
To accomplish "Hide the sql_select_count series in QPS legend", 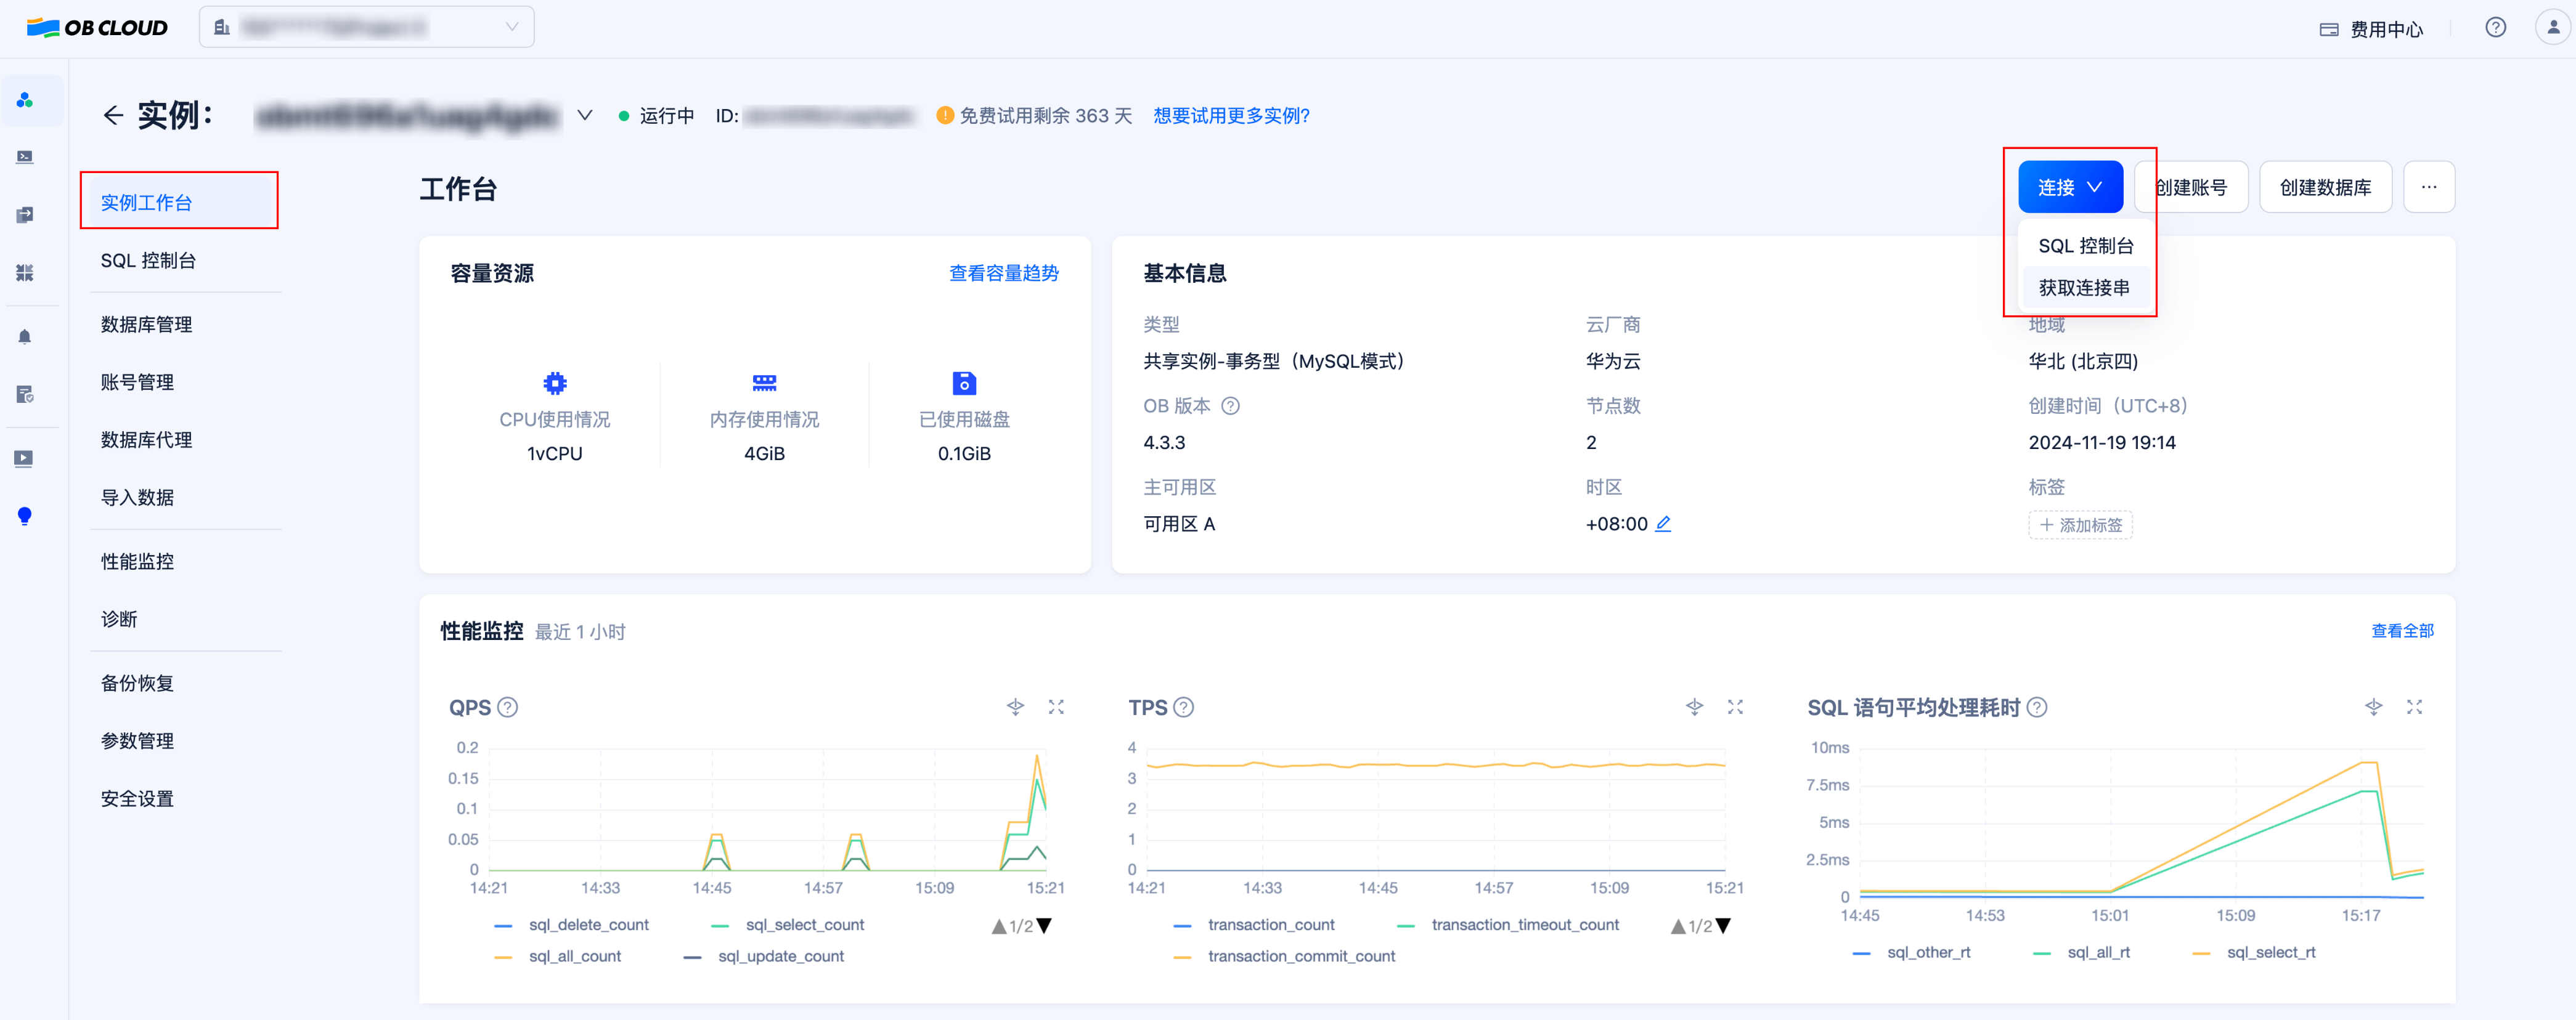I will [x=804, y=924].
